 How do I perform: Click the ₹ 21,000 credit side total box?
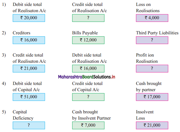(29, 69)
